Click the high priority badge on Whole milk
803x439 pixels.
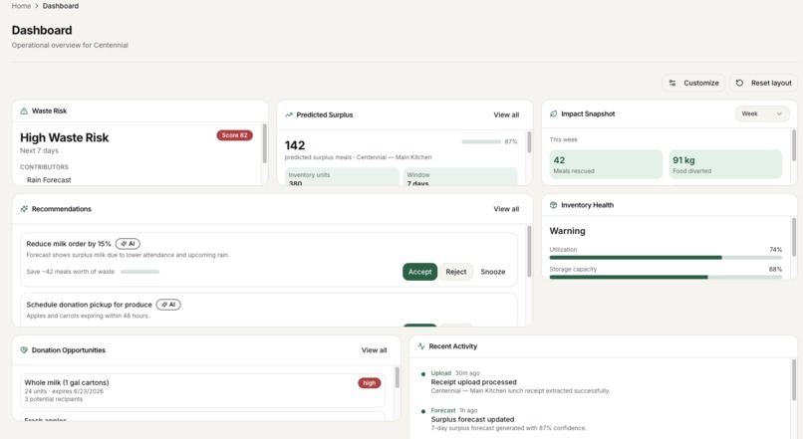tap(370, 383)
